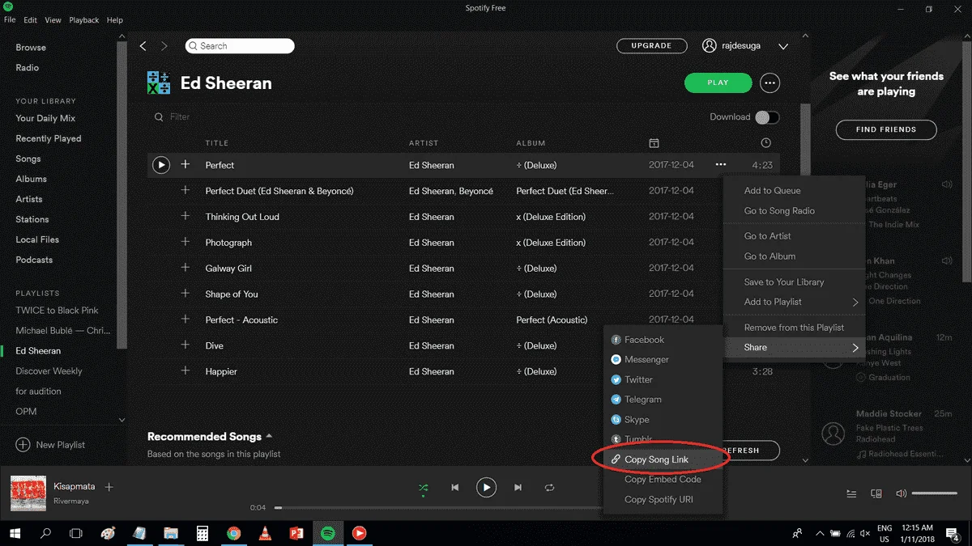Click the plus icon beside Photograph
Image resolution: width=972 pixels, height=546 pixels.
(185, 243)
